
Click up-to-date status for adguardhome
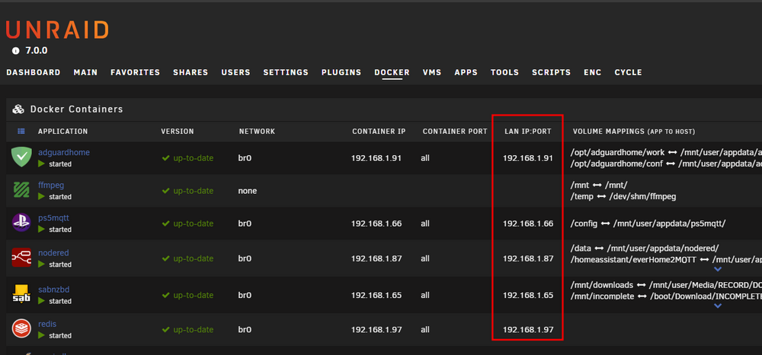click(x=187, y=158)
